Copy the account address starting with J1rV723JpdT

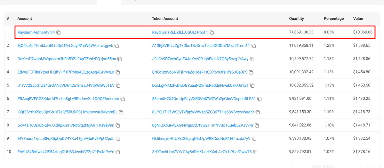point(118,86)
